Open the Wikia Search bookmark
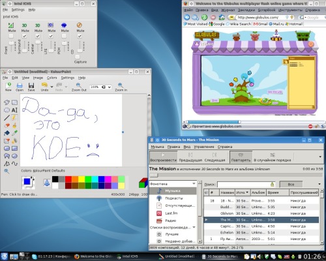Viewport: 326px width, 261px height. point(239,24)
